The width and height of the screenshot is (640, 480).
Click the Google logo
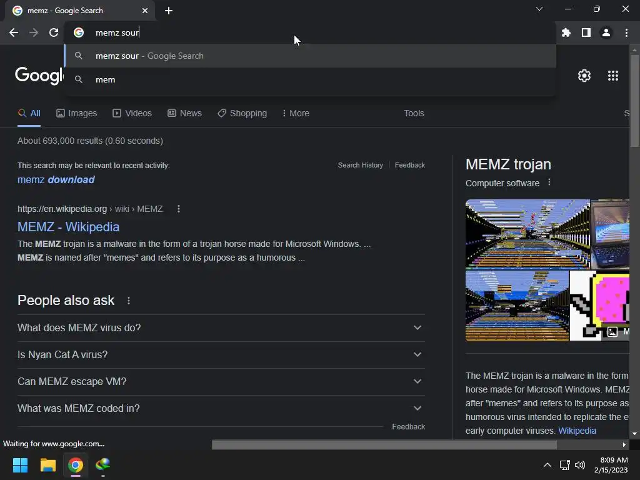coord(39,76)
